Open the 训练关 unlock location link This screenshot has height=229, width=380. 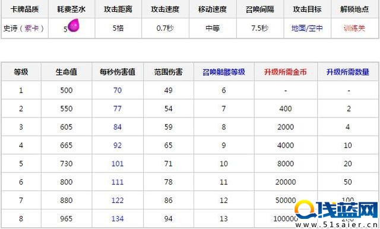point(354,28)
